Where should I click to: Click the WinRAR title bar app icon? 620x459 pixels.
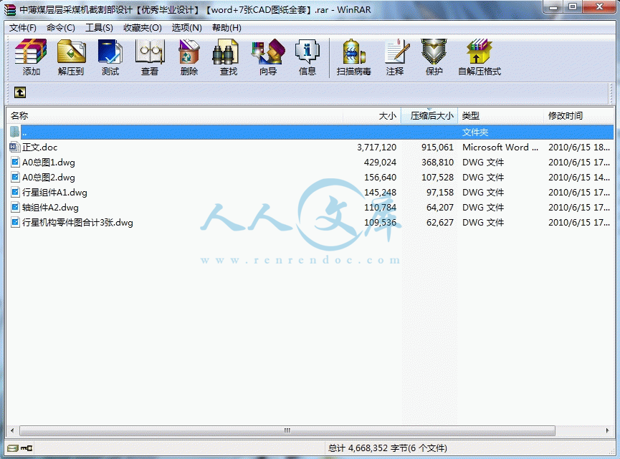click(10, 9)
